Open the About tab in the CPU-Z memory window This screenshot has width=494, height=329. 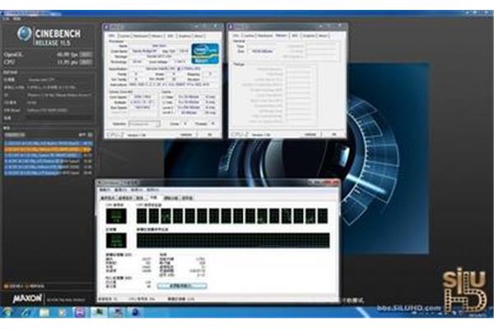pos(323,35)
